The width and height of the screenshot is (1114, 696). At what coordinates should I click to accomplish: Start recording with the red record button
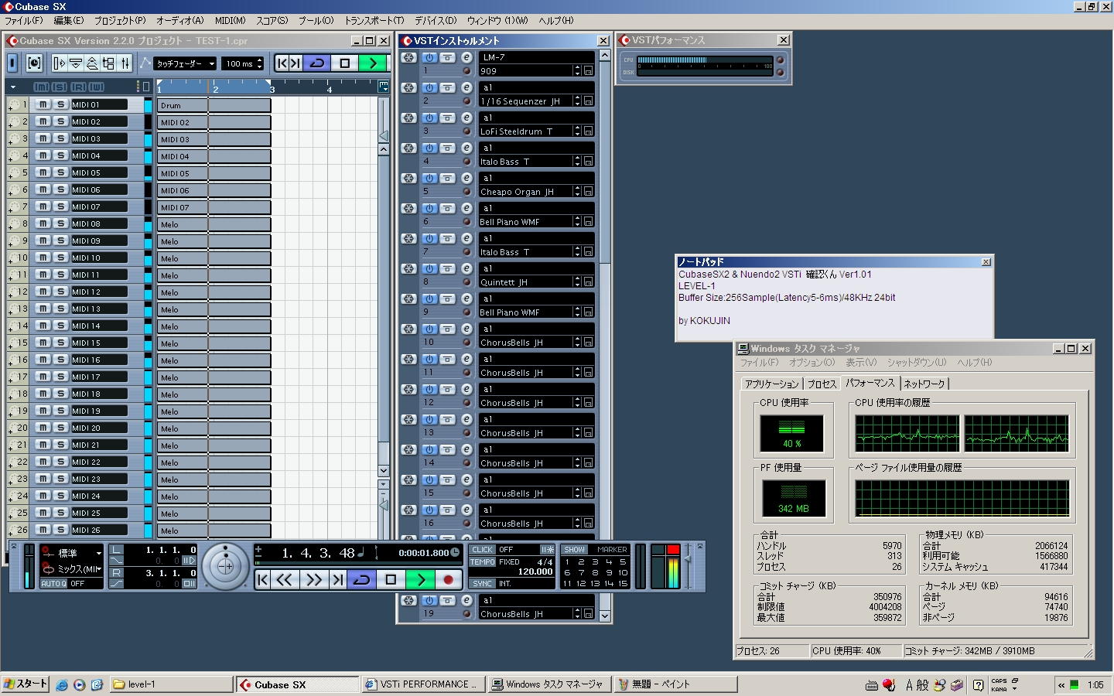coord(449,579)
